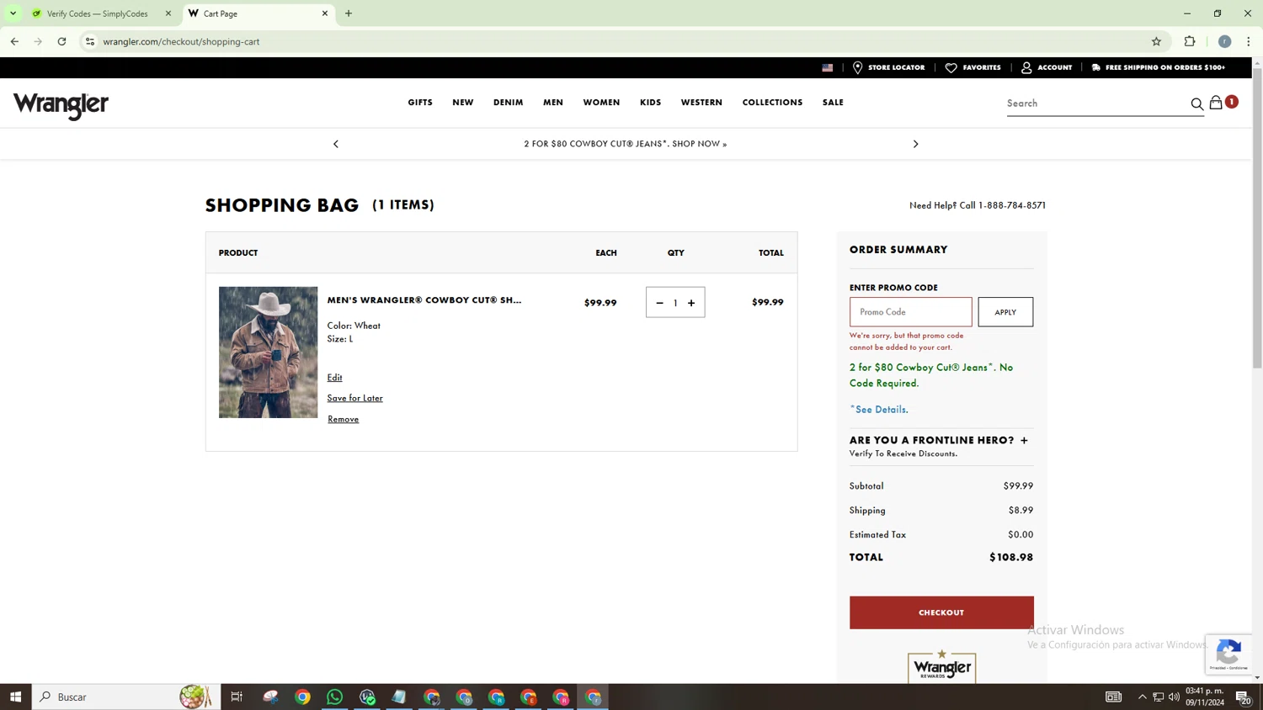Open the See Details link
This screenshot has height=710, width=1263.
click(x=879, y=410)
